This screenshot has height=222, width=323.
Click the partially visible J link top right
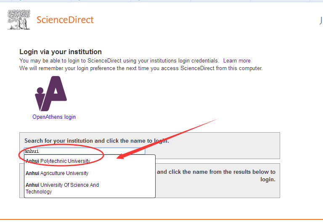(321, 20)
